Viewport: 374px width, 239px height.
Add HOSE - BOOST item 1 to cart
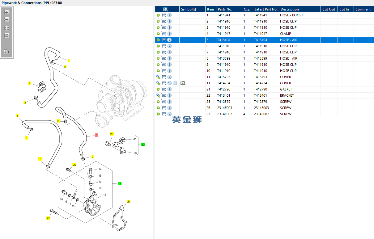coord(164,15)
